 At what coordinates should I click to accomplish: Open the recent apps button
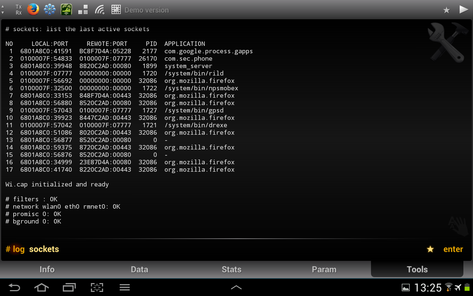click(x=69, y=287)
